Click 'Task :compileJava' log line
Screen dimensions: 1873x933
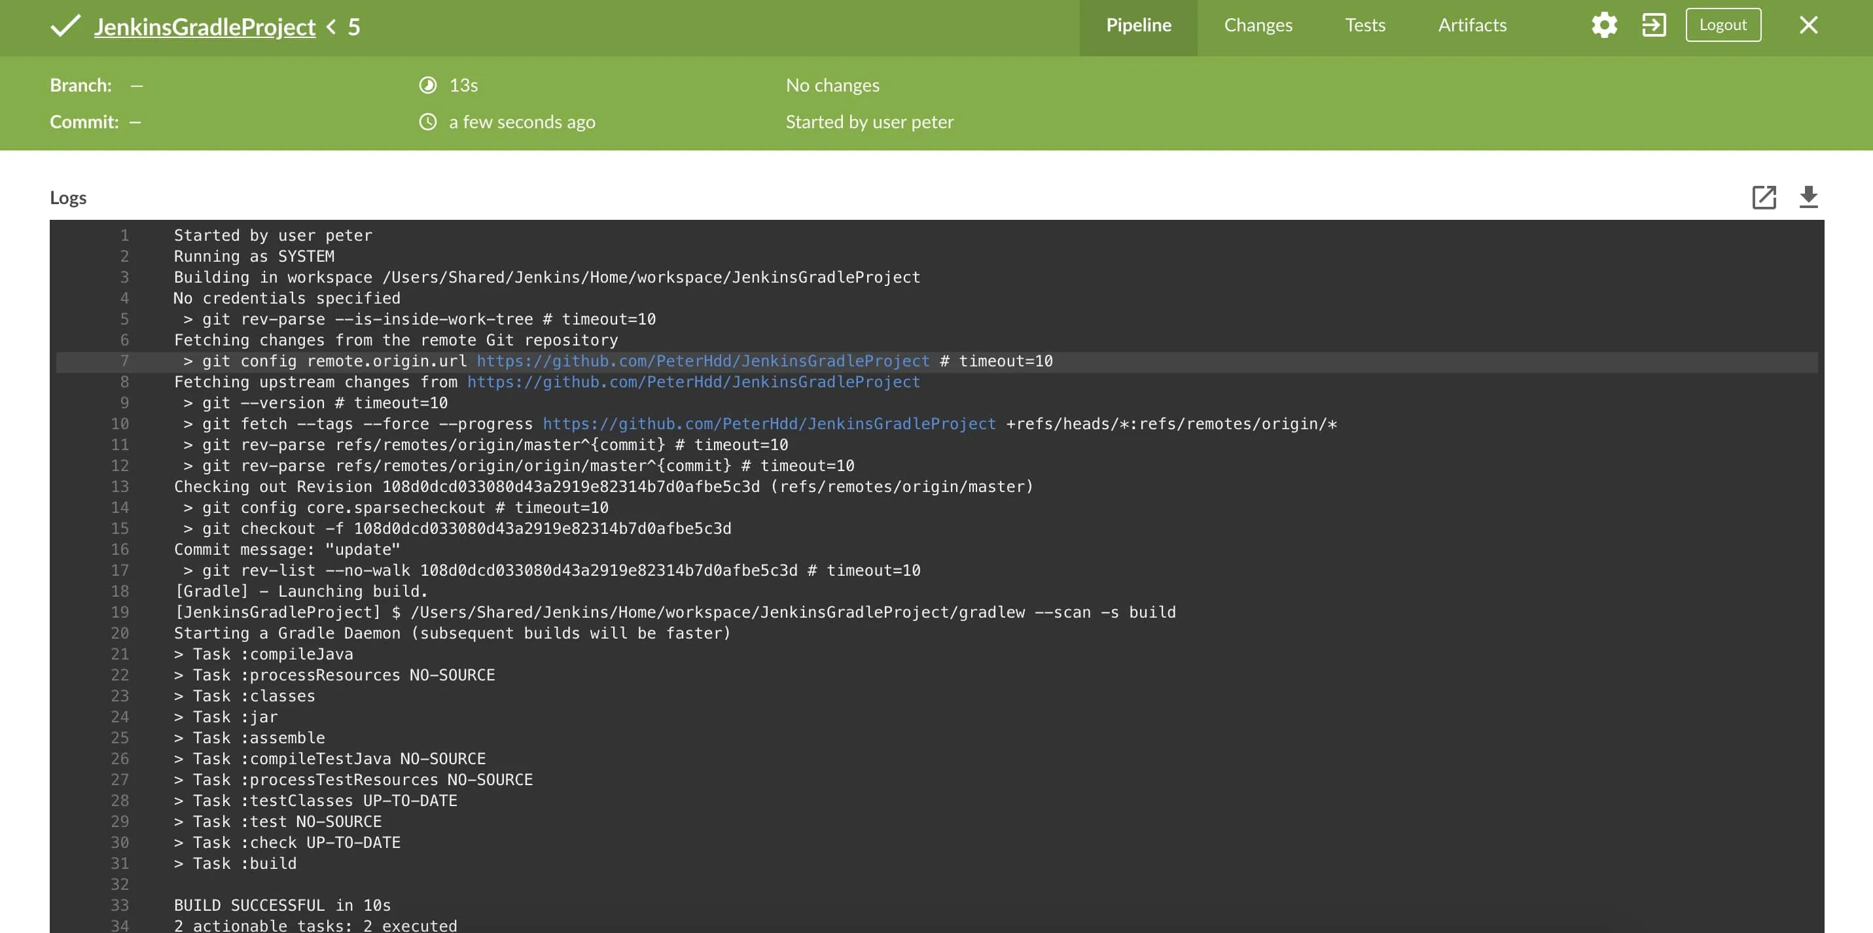263,655
